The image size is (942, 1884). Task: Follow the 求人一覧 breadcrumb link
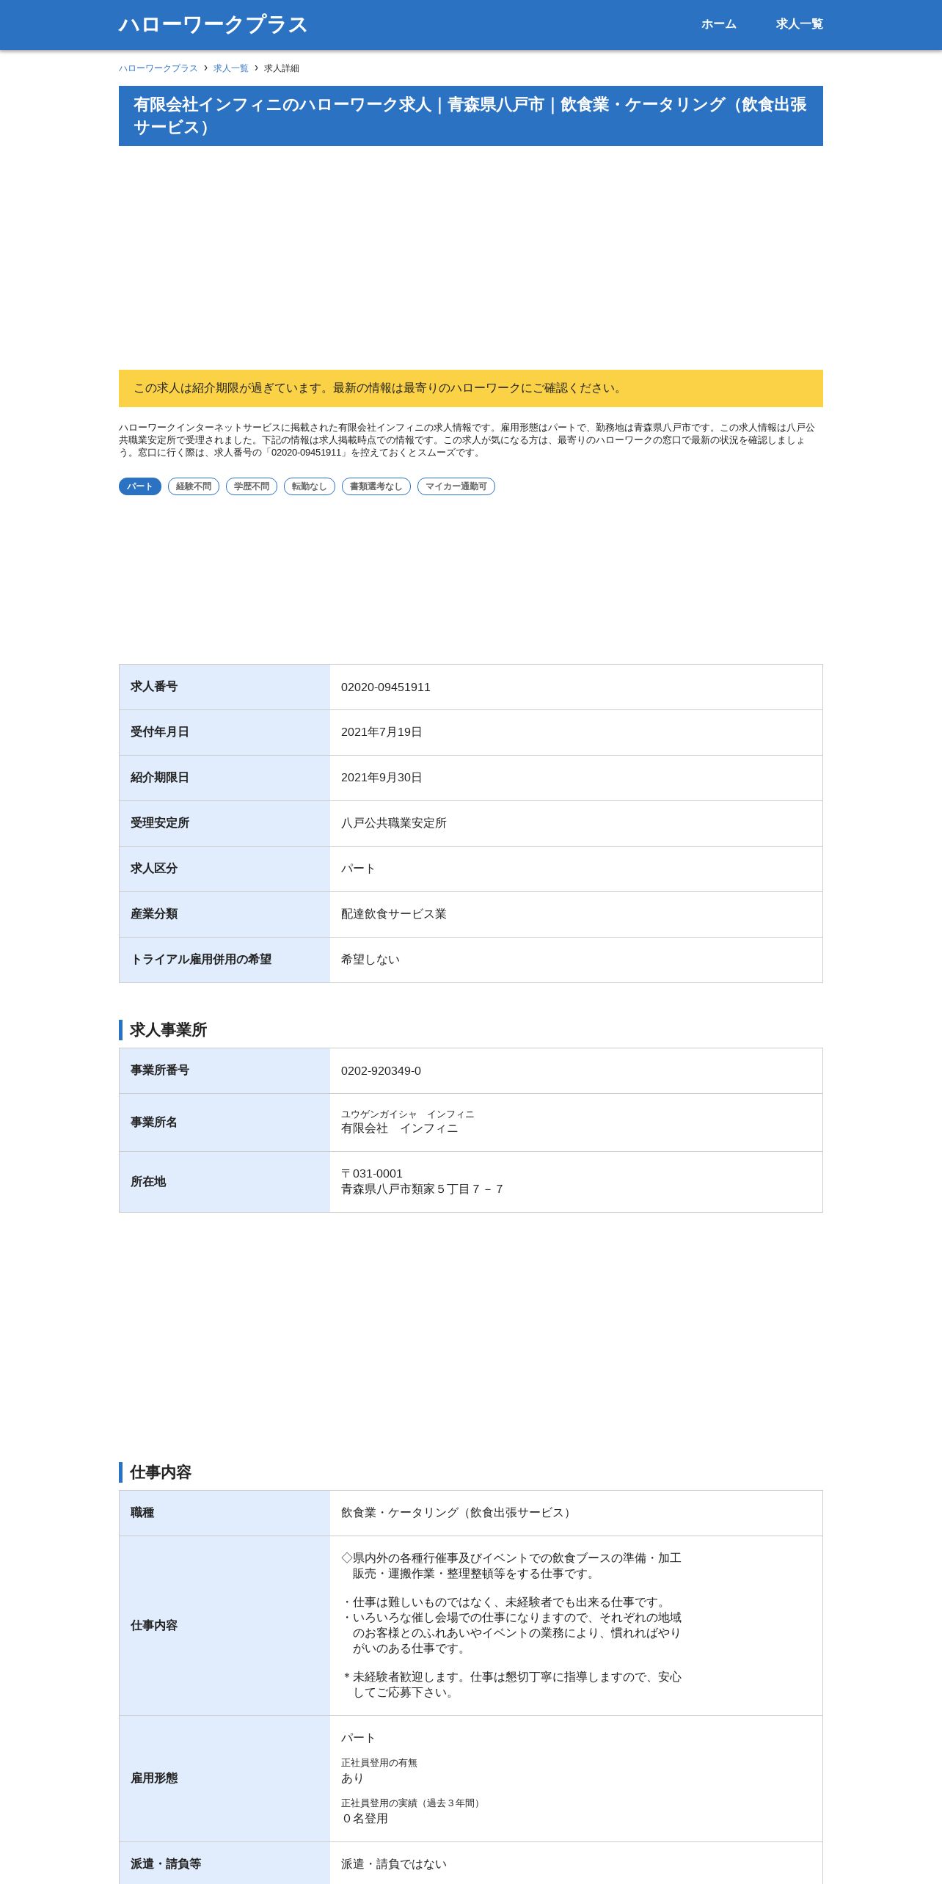(230, 68)
